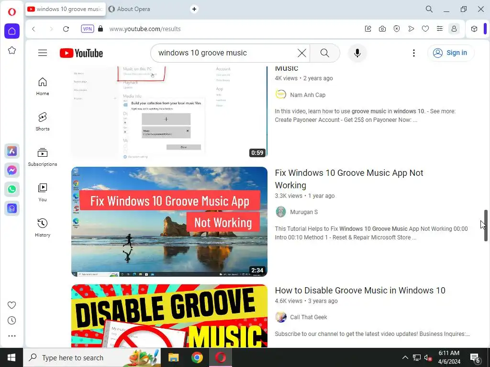Open the send/flow arrow icon
The height and width of the screenshot is (367, 490).
coord(411,29)
